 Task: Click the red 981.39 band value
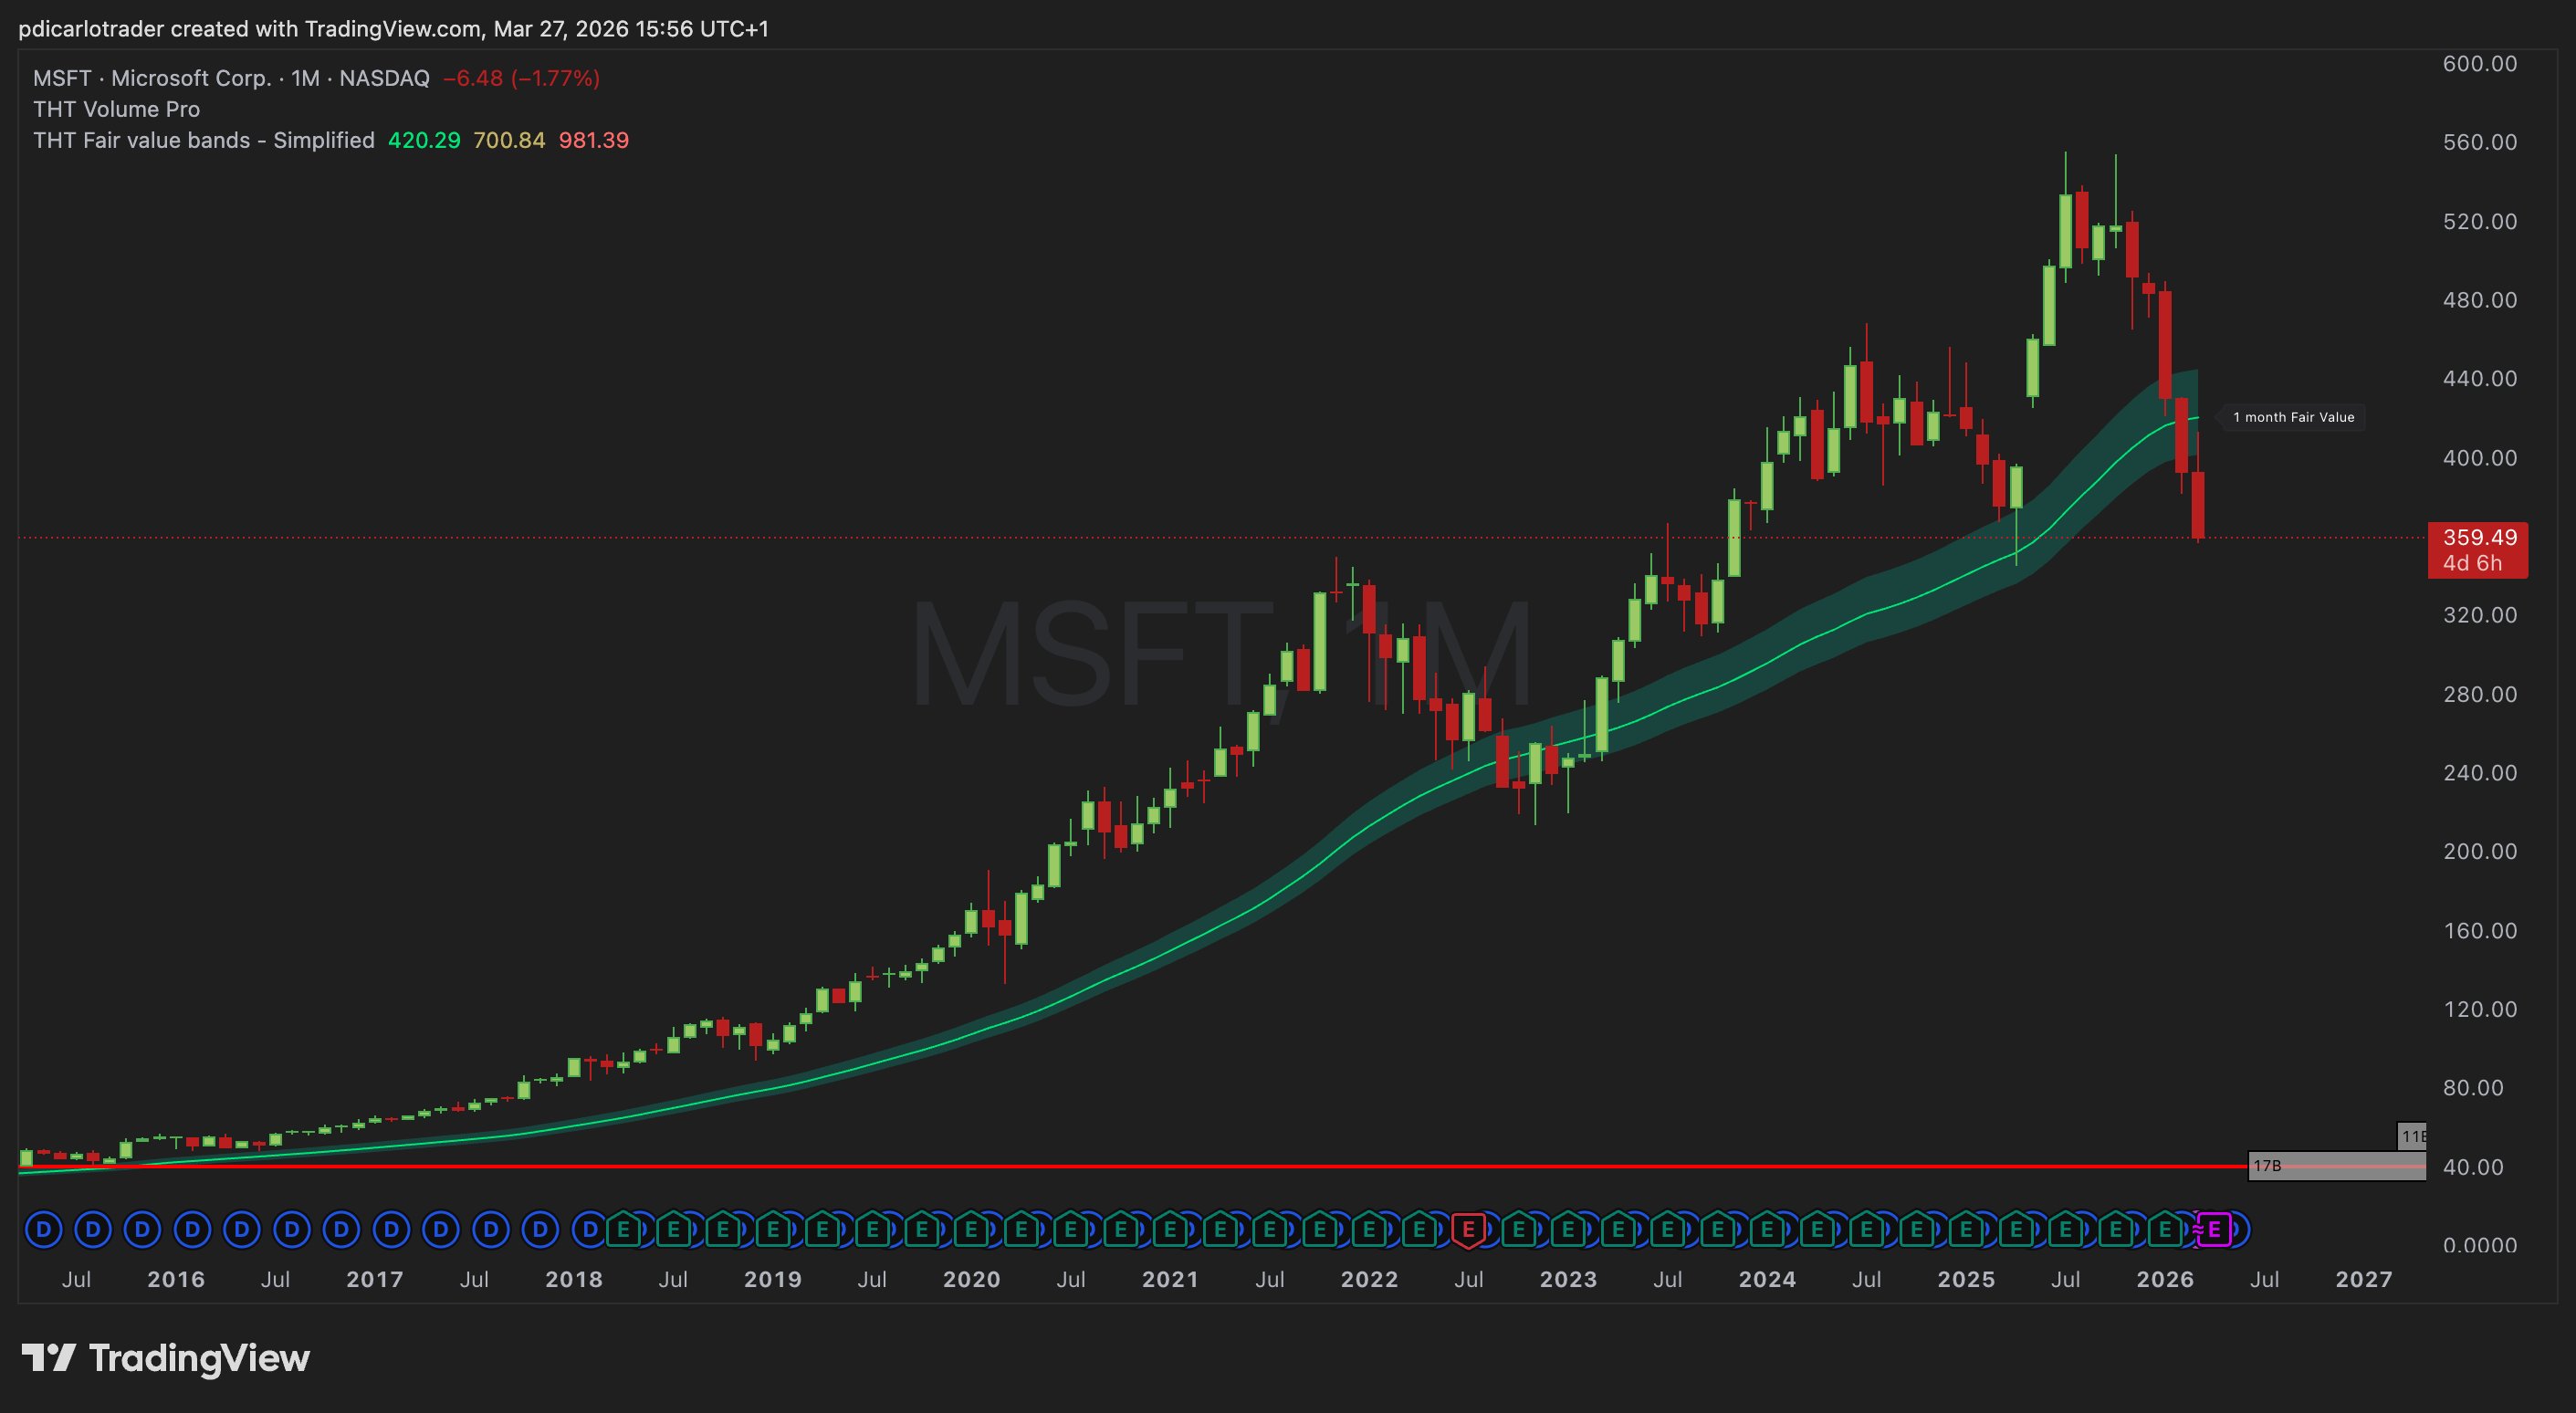coord(593,140)
